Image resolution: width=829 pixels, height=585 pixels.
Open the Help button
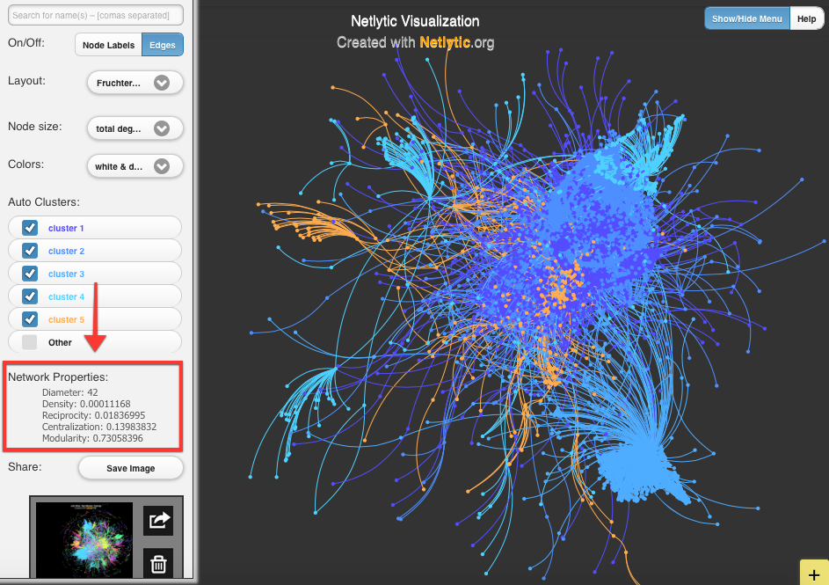pos(806,18)
